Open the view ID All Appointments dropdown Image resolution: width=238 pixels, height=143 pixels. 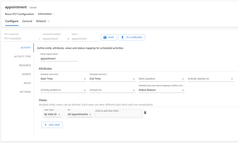[x=80, y=114]
